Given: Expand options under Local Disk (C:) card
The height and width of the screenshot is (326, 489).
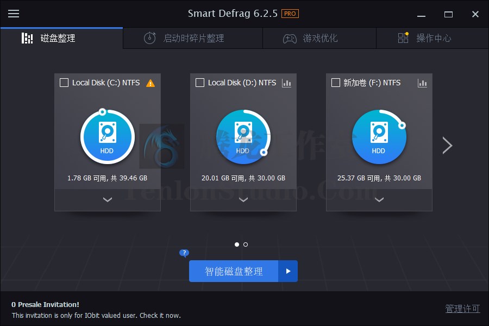Looking at the screenshot, I should pyautogui.click(x=108, y=199).
